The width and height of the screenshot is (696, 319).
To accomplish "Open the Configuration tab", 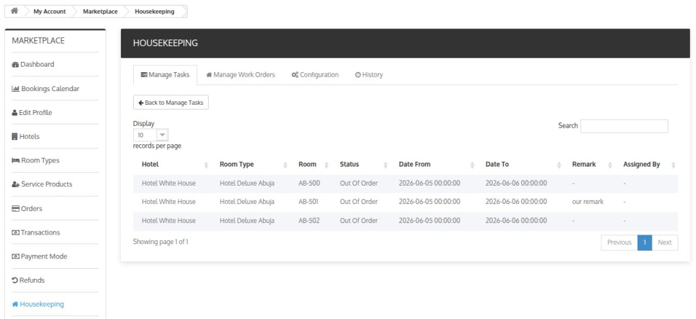I will coord(315,75).
